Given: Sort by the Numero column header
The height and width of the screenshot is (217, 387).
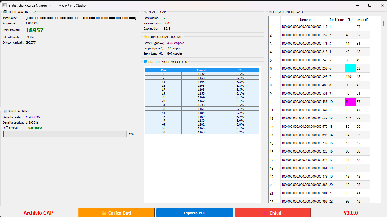Looking at the screenshot, I should coord(305,20).
